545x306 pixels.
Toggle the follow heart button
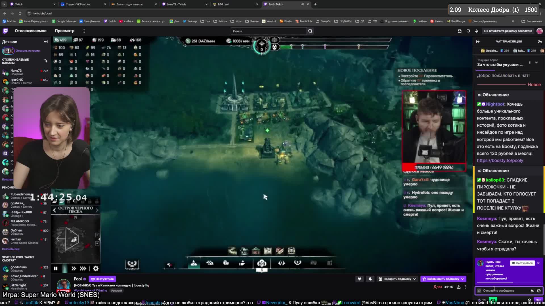(x=359, y=279)
